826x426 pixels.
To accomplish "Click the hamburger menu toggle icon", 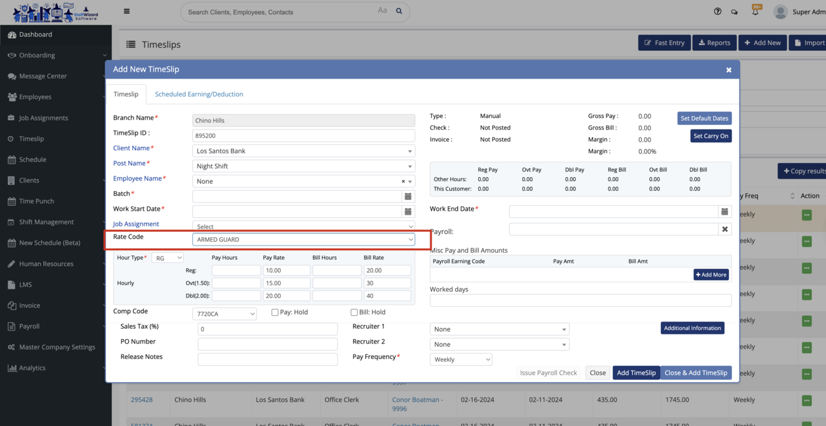I will click(x=126, y=12).
